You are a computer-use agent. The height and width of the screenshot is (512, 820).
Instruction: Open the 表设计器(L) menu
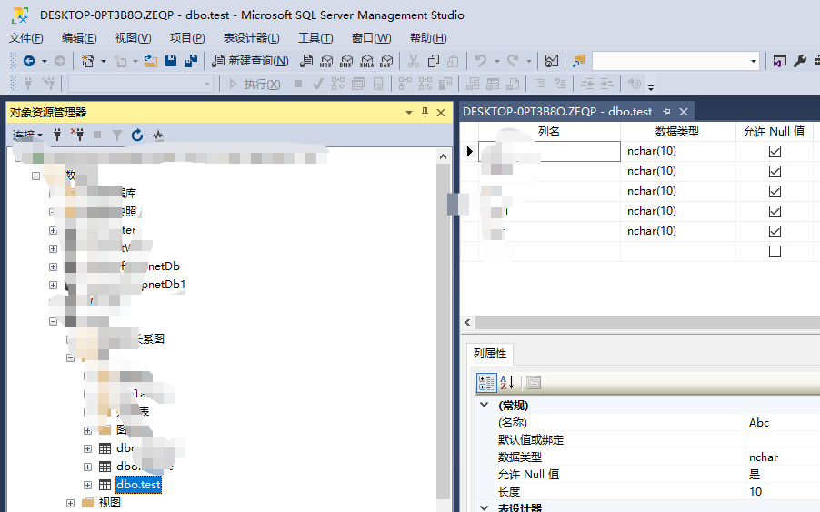[x=252, y=37]
